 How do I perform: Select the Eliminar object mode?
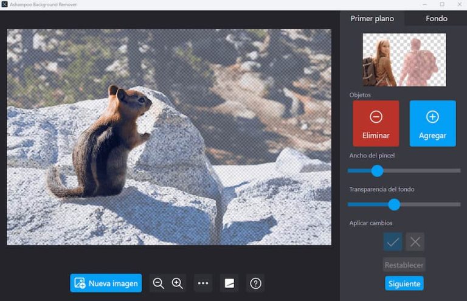pyautogui.click(x=376, y=123)
